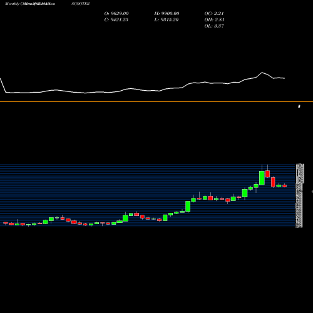This screenshot has width=313, height=313.
Task: Click the OH: 2.81 reading
Action: tap(214, 20)
